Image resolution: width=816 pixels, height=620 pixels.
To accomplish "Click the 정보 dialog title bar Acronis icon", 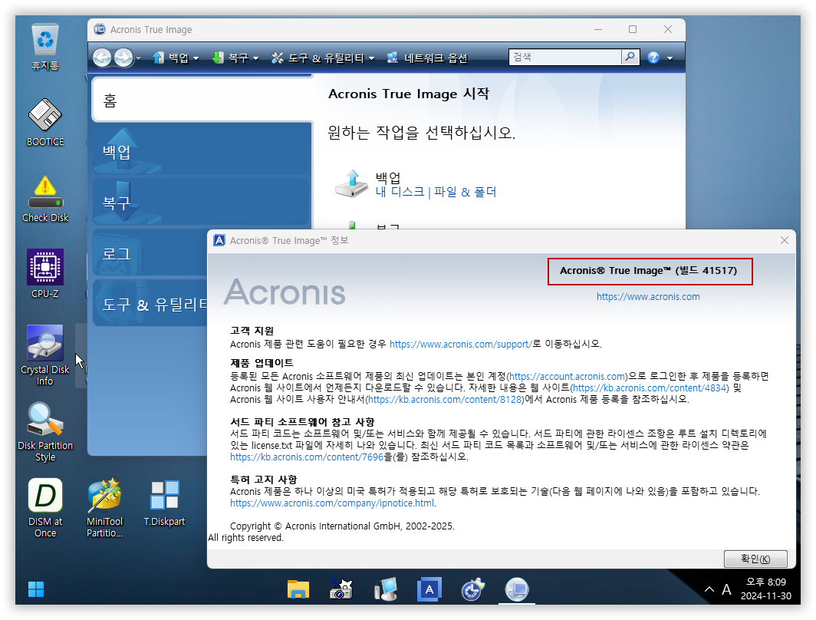I will [x=219, y=240].
